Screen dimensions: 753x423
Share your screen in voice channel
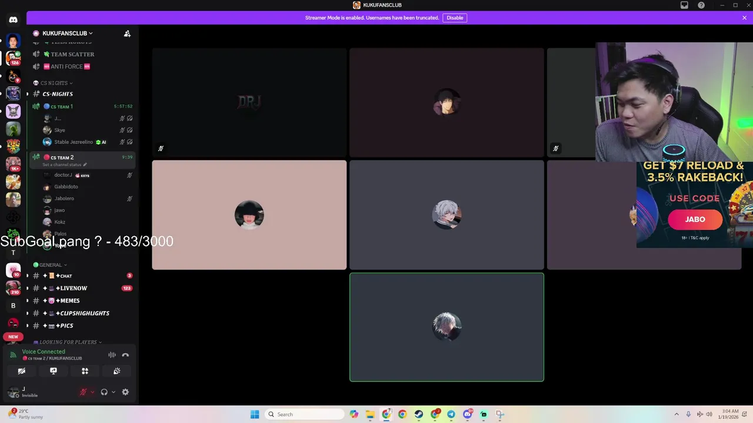(53, 371)
